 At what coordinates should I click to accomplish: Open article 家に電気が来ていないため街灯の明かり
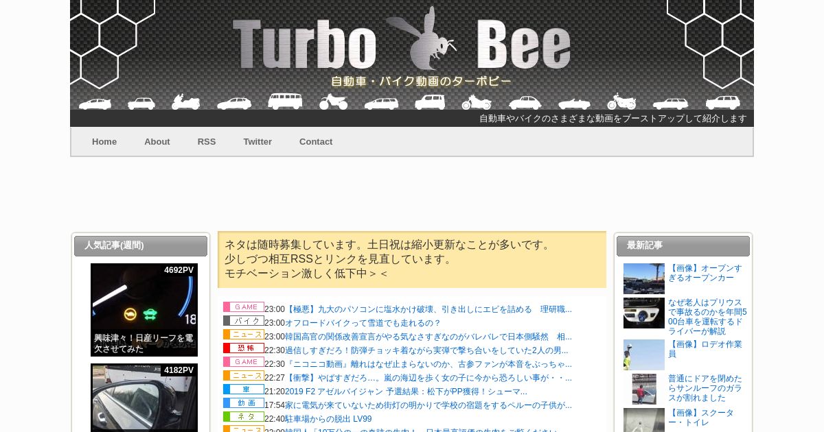click(428, 405)
